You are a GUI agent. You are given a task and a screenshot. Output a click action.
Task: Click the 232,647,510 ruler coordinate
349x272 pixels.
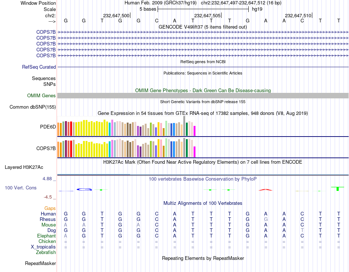click(x=298, y=15)
